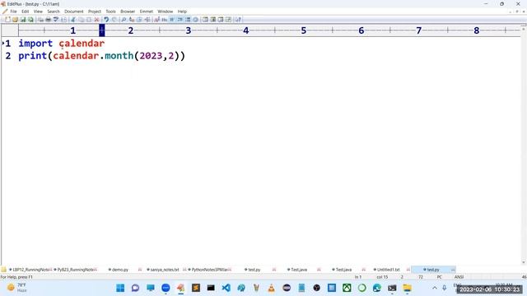This screenshot has width=527, height=296.
Task: Open the File menu
Action: [x=13, y=12]
